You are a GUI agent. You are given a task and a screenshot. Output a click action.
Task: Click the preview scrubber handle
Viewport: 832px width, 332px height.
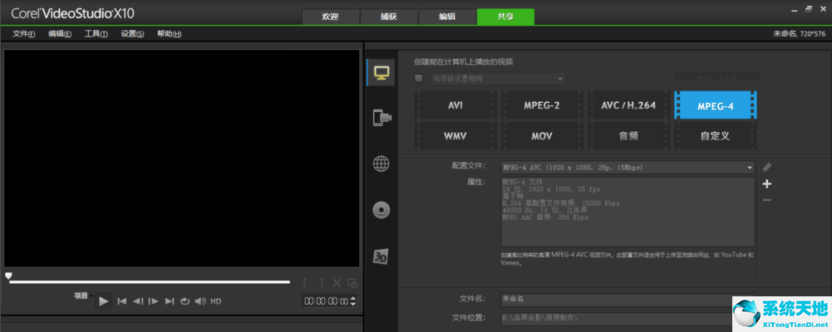point(8,276)
